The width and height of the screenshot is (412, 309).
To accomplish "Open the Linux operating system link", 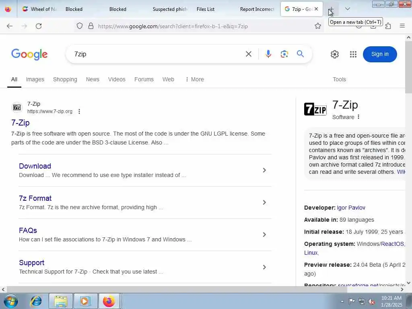I will (x=311, y=253).
